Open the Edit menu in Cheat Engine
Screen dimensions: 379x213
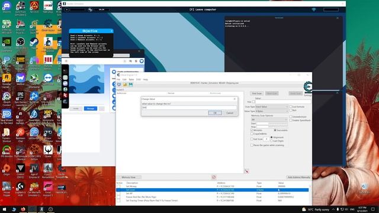(x=124, y=79)
